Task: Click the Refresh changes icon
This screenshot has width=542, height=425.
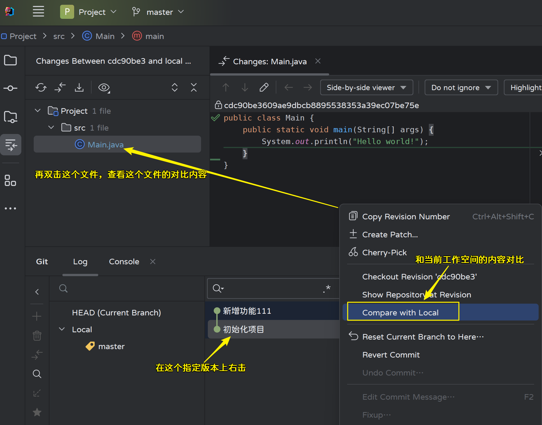Action: click(41, 88)
